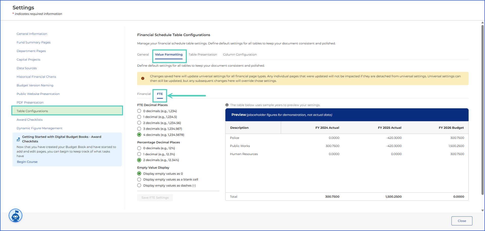Click the FY 2024 Actual column header
This screenshot has height=231, width=485.
pos(327,128)
